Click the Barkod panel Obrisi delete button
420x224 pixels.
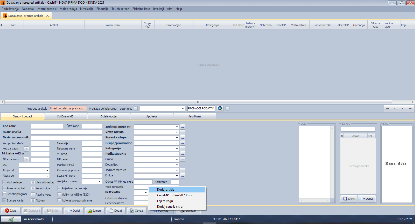click(367, 199)
